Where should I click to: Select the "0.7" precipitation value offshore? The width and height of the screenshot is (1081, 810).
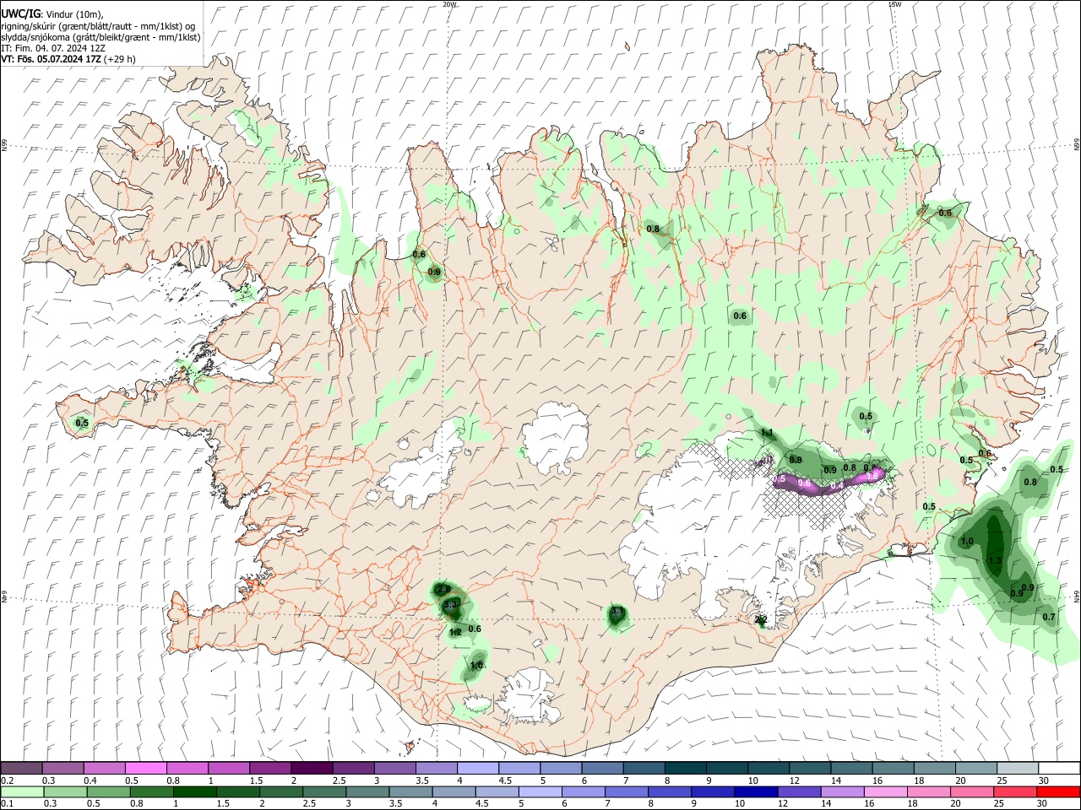point(1049,617)
